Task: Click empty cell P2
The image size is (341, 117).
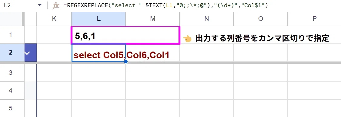Action: [x=314, y=52]
